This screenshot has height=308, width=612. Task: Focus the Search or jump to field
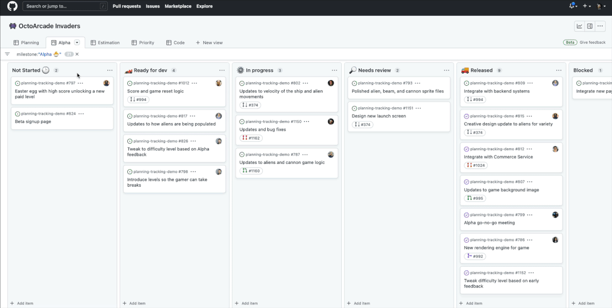coord(65,6)
